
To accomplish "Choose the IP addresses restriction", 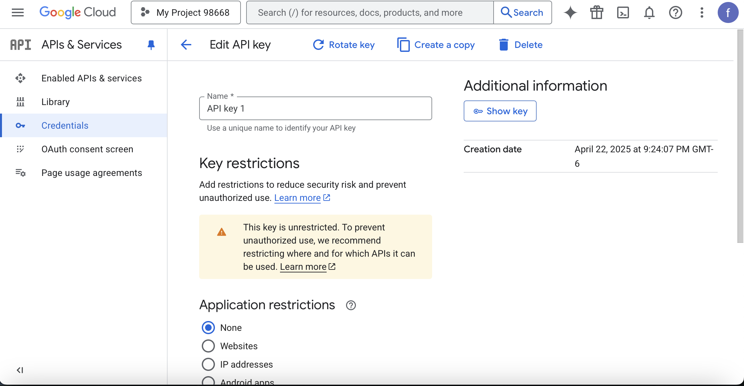I will (x=208, y=364).
